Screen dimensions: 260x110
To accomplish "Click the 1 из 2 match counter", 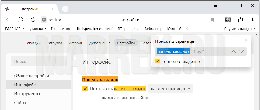I will point(199,52).
